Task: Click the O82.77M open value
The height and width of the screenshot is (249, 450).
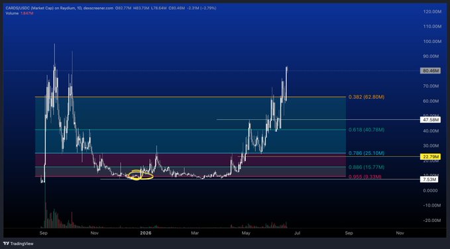Action: [123, 9]
